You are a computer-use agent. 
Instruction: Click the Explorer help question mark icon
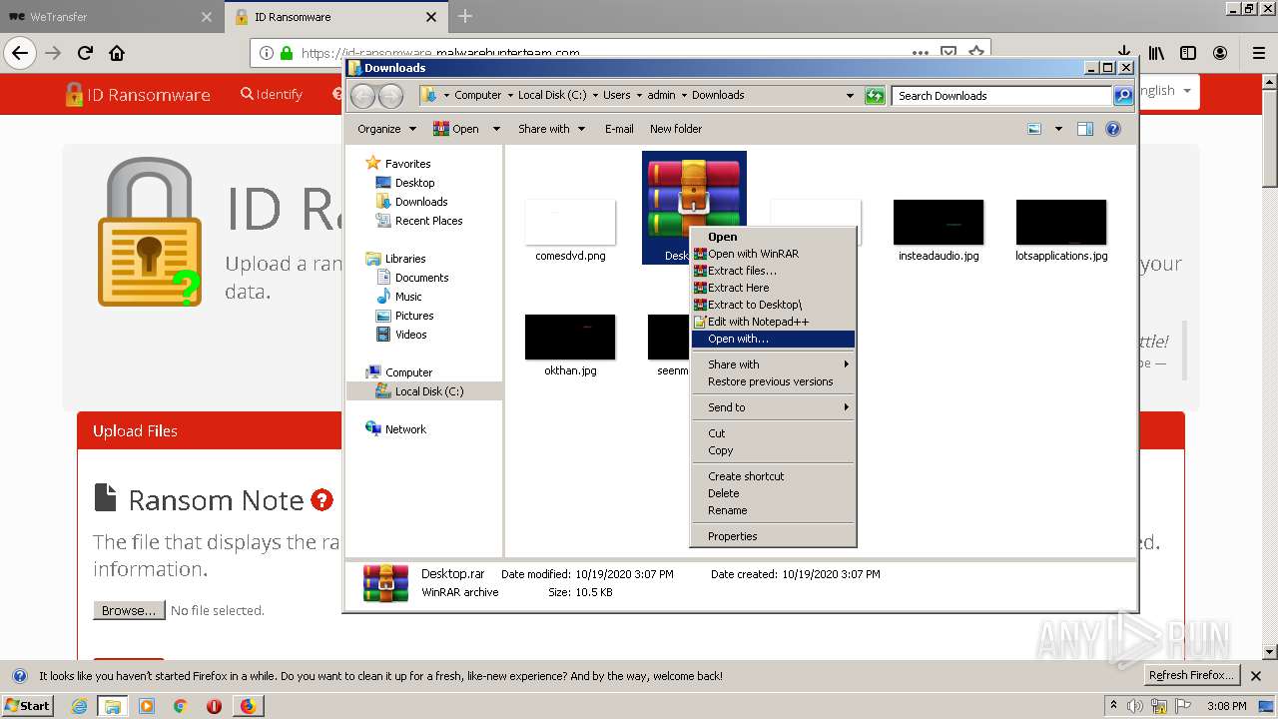[1113, 129]
